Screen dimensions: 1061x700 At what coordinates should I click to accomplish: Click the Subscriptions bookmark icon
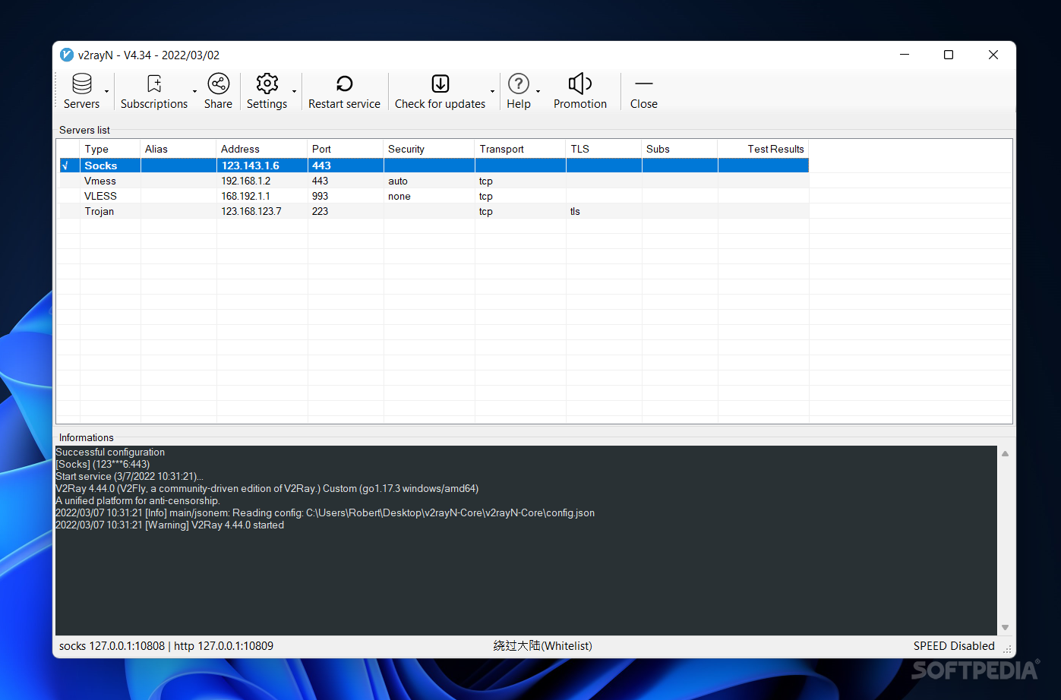tap(154, 84)
